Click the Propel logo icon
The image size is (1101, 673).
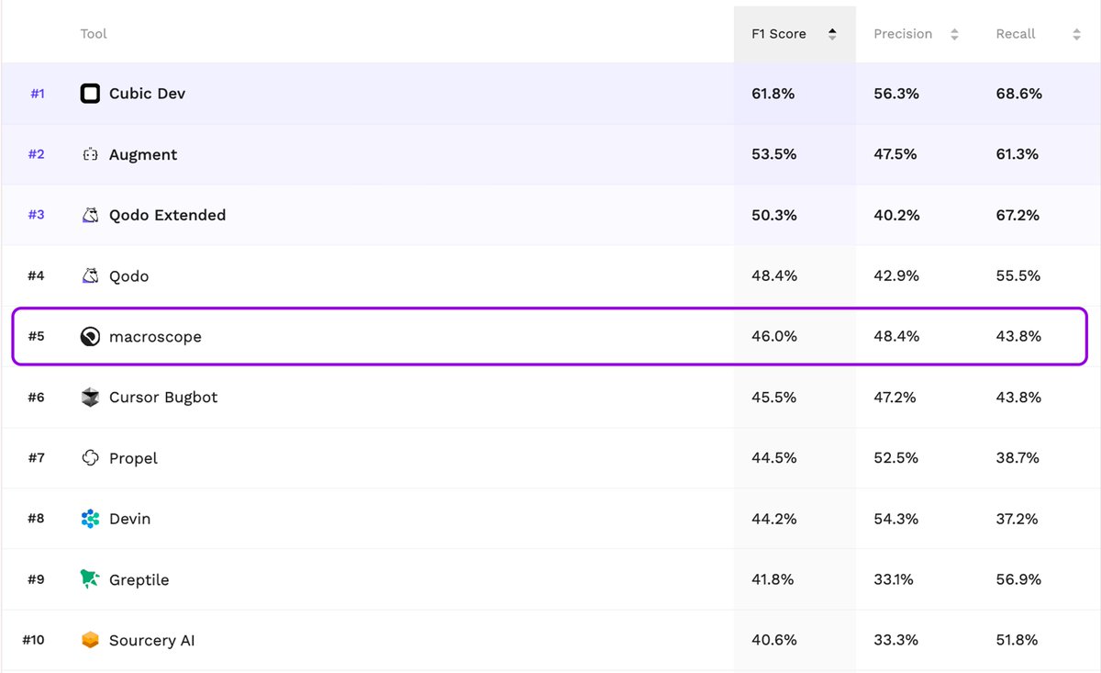(90, 457)
